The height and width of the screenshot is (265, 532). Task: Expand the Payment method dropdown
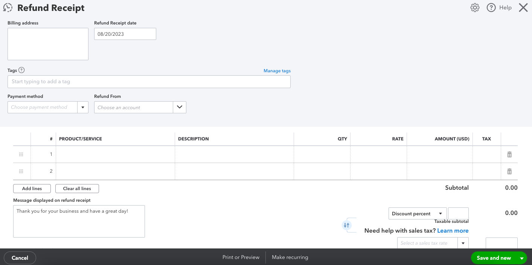(83, 107)
